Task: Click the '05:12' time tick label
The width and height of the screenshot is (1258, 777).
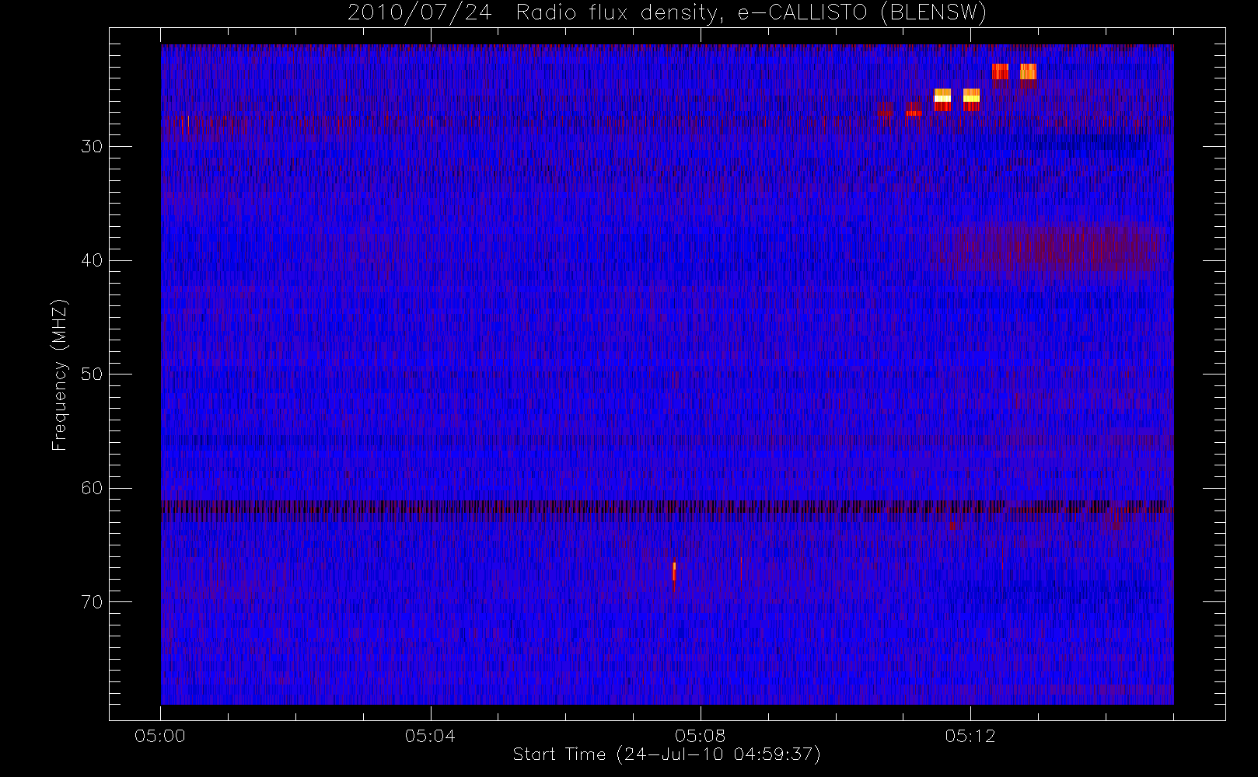Action: [970, 736]
